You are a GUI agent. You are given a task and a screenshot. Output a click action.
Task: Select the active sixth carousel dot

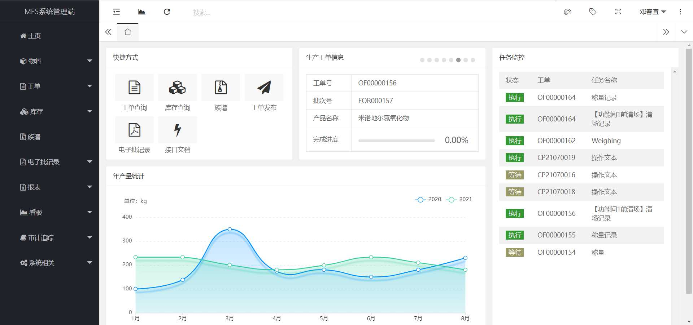point(458,60)
